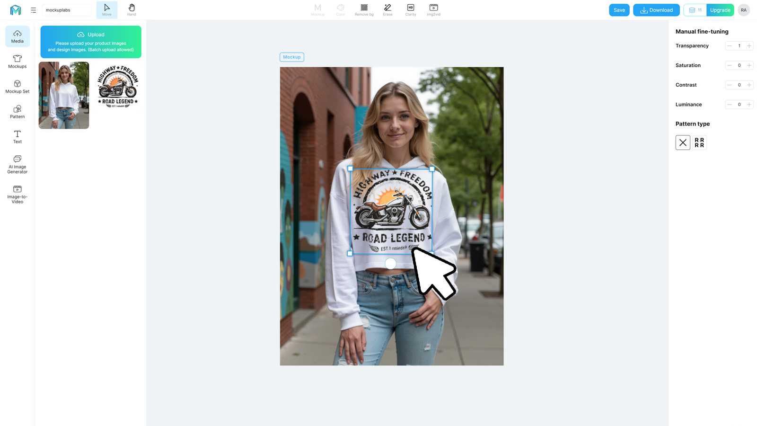
Task: Select the Hand tool
Action: (132, 10)
